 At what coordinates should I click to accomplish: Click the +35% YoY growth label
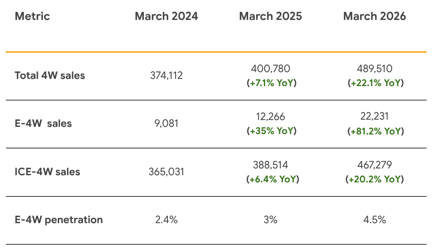point(271,131)
